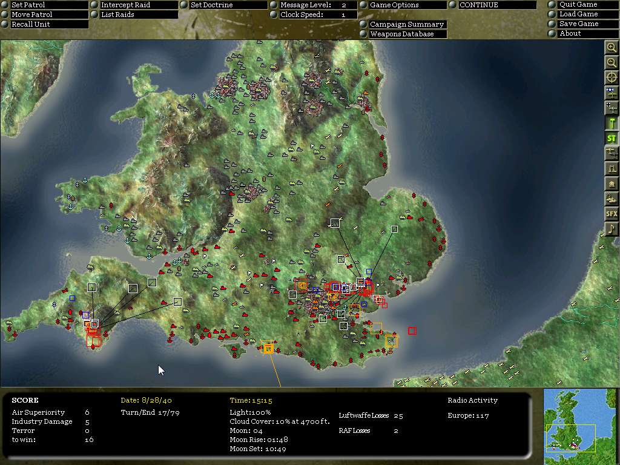Toggle the building display sidebar icon
The width and height of the screenshot is (620, 465).
[x=612, y=183]
